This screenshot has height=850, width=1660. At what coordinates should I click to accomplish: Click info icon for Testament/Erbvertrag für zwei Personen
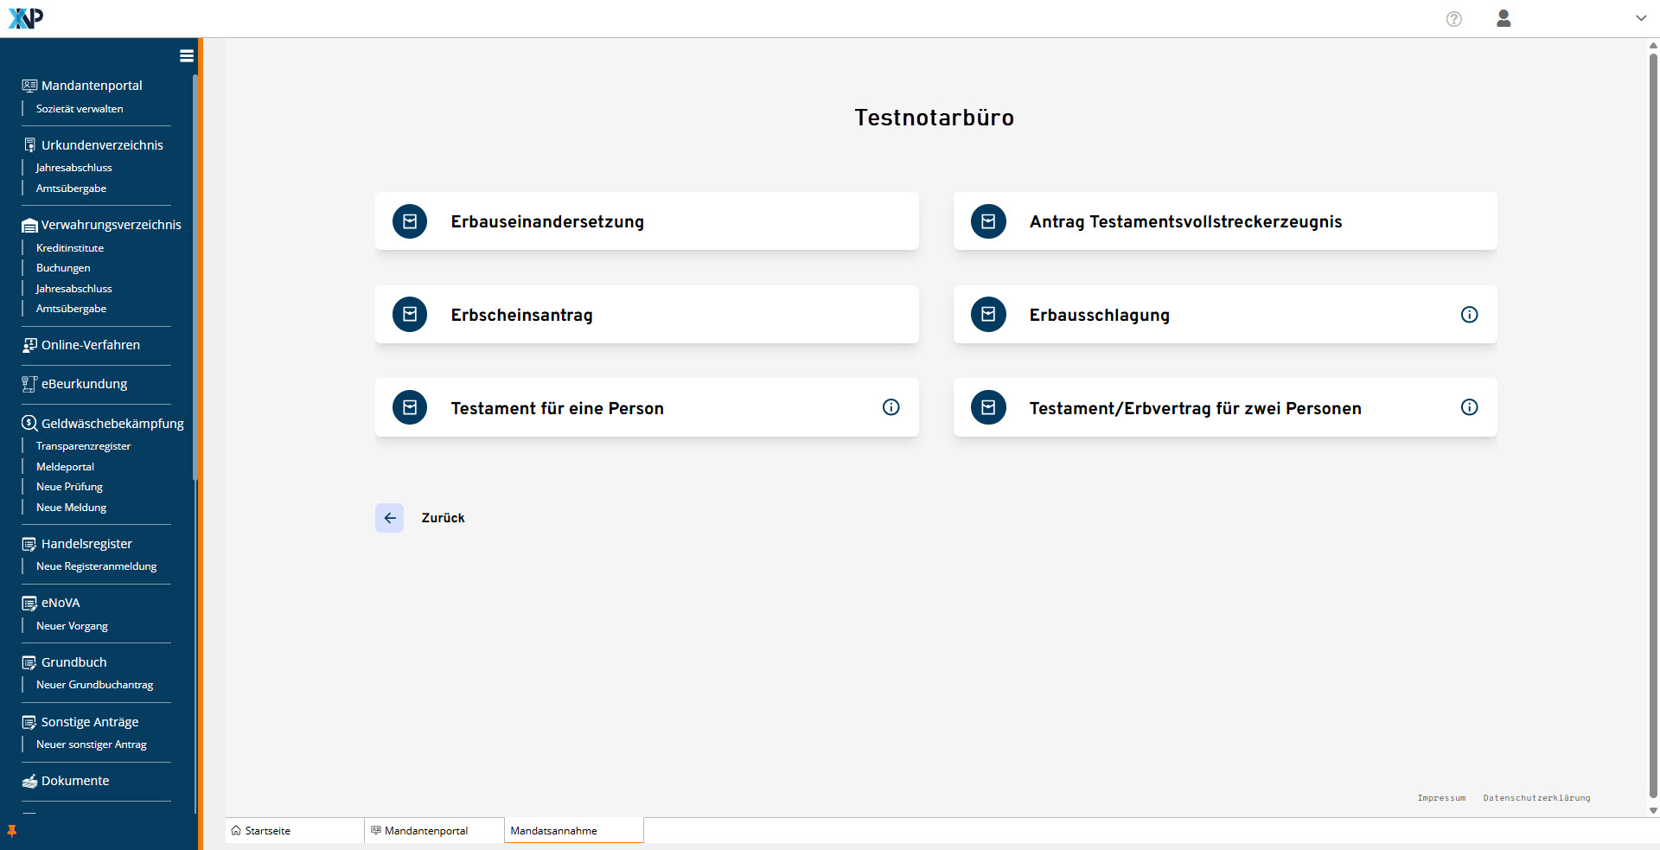(1469, 407)
